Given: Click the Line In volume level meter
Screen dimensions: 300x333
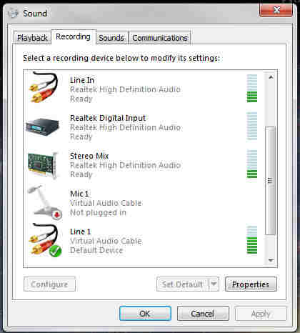Looking at the screenshot, I should (252, 89).
